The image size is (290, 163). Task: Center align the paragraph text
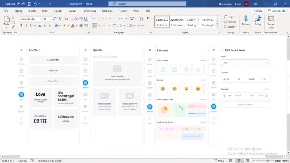tap(99, 25)
